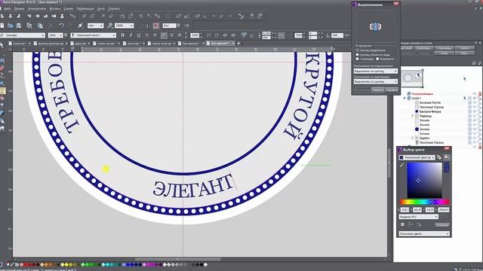Click the save disk icon
Viewport: 483px width, 271px height.
(x=18, y=26)
